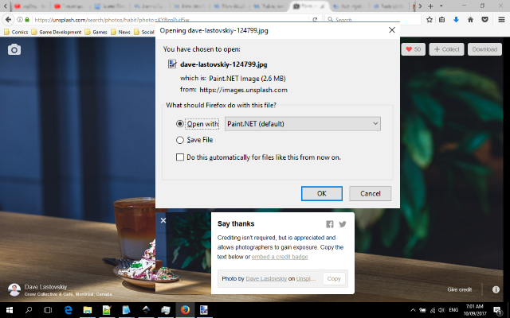The height and width of the screenshot is (318, 510).
Task: Click the ENG language indicator
Action: coord(453,310)
